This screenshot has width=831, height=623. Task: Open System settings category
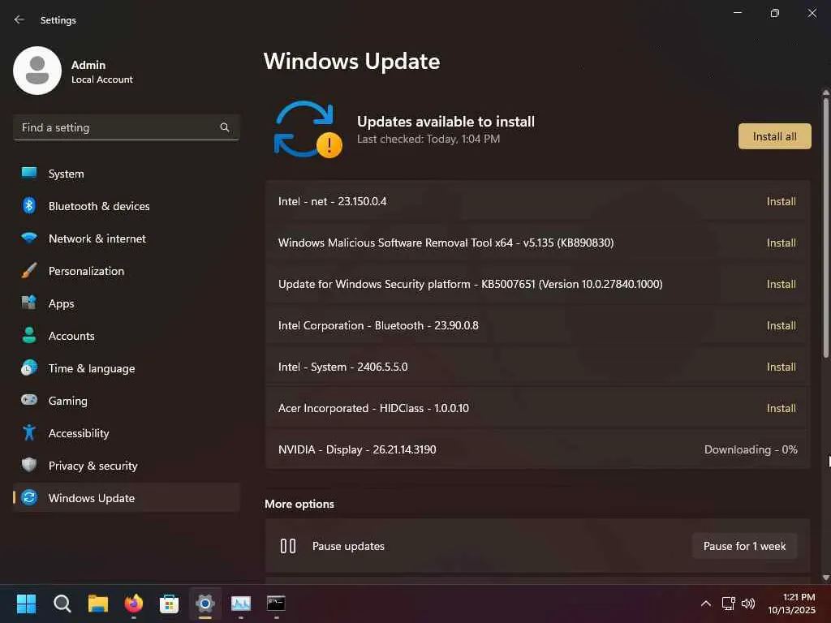tap(126, 174)
